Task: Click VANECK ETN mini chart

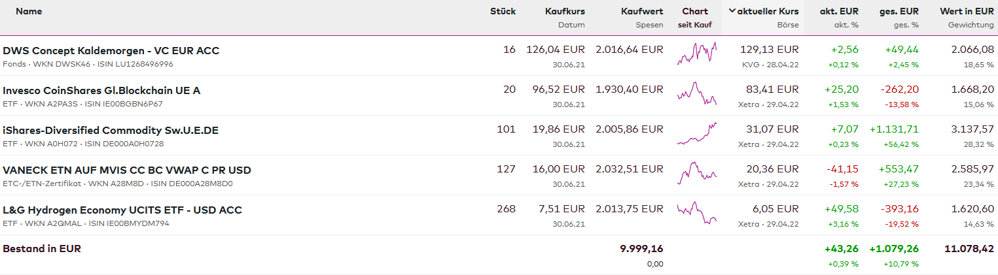Action: [x=697, y=173]
